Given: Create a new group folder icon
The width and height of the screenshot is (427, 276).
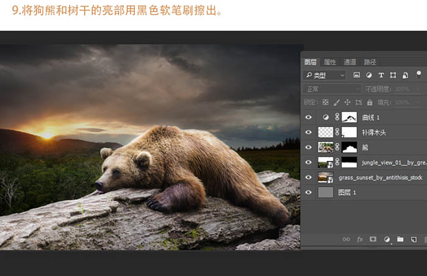Looking at the screenshot, I should 400,239.
